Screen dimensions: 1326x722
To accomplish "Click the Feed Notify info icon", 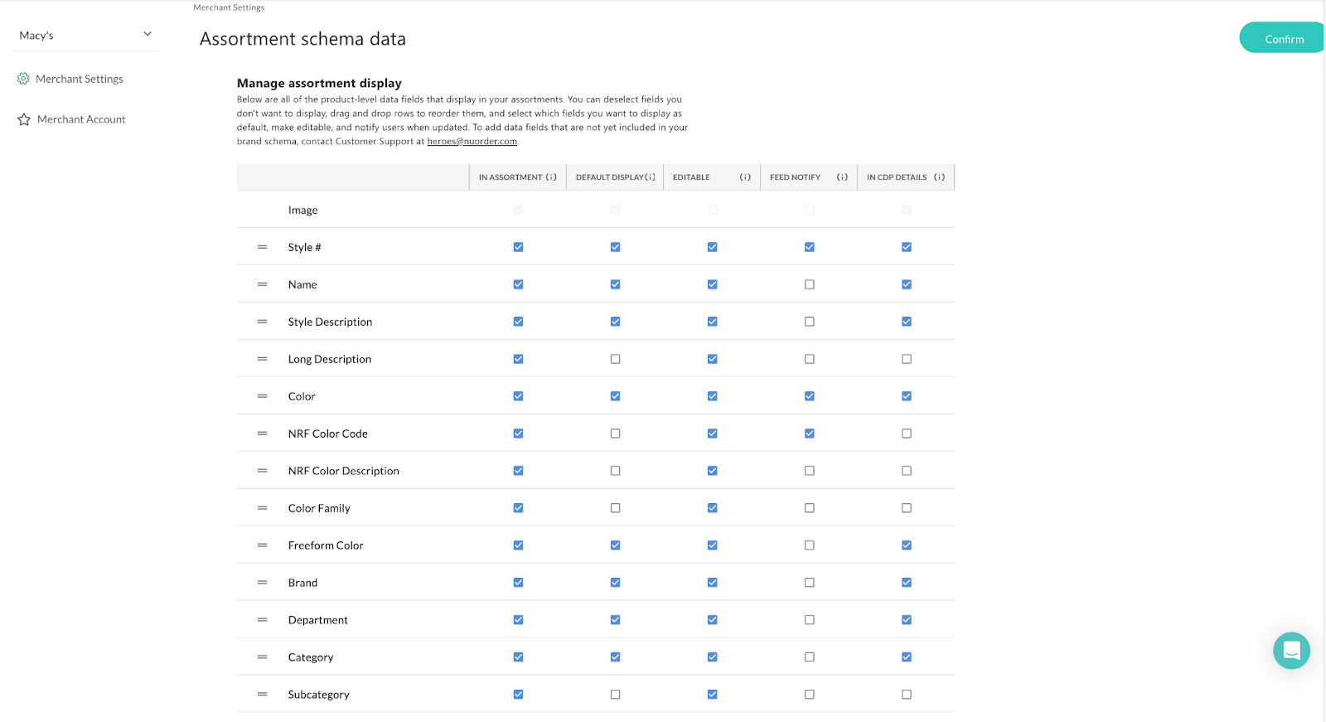I will click(x=842, y=177).
